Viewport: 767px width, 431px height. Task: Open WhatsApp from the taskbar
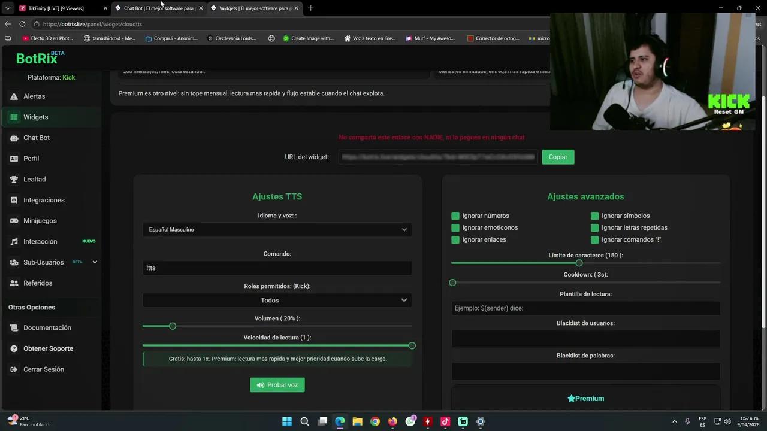coord(410,421)
